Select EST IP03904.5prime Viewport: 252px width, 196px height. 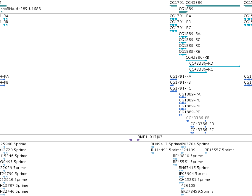(x=193, y=174)
